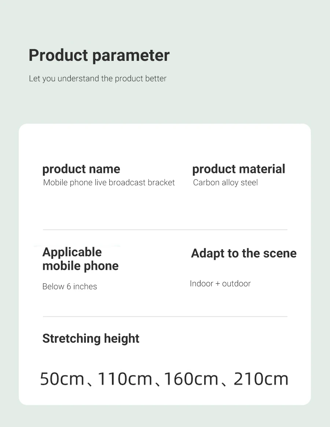The height and width of the screenshot is (427, 330).
Task: Click the "Applicable mobile phone" heading
Action: pos(80,259)
